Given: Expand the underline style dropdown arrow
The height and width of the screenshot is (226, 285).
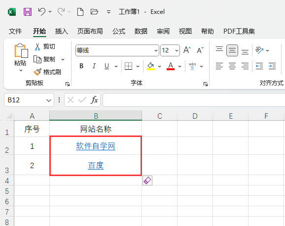Looking at the screenshot, I should coord(116,66).
